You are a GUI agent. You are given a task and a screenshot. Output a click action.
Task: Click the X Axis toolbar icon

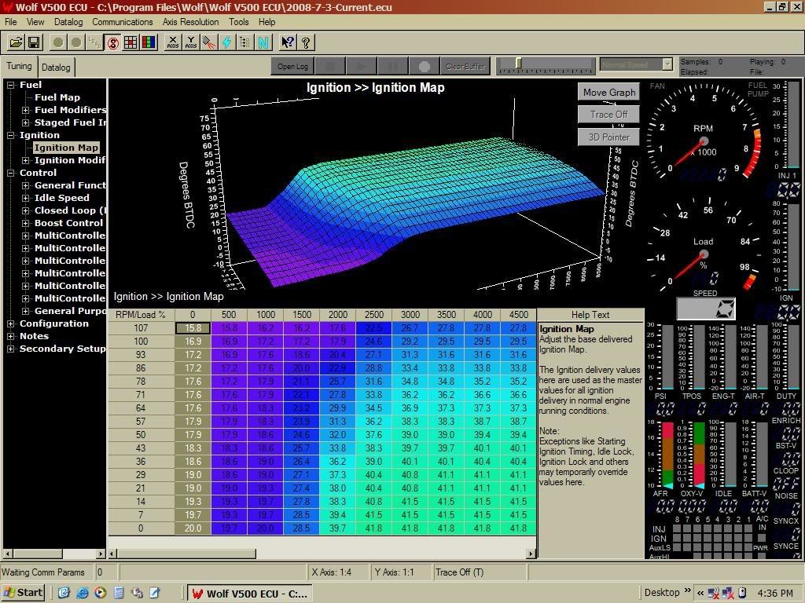pos(173,42)
